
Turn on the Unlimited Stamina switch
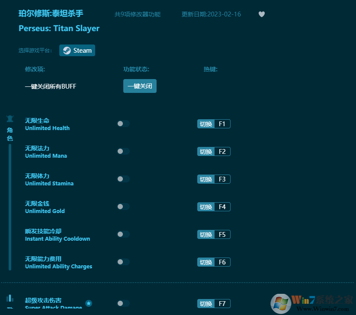pos(123,179)
